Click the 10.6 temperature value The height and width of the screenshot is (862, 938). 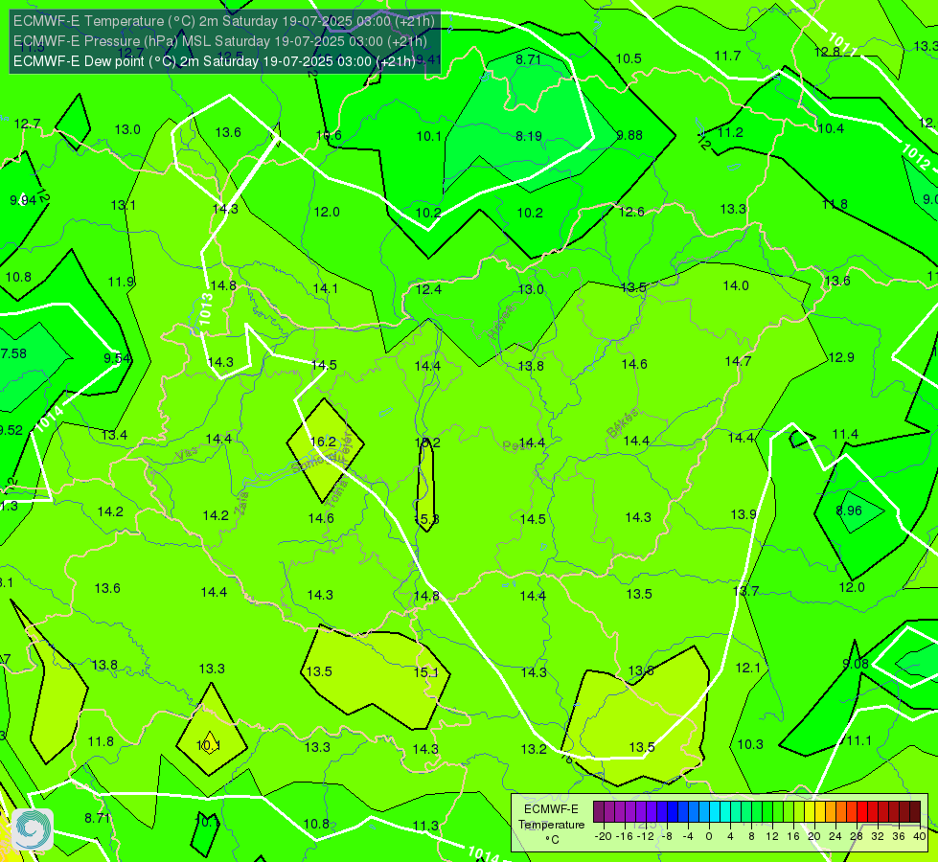tap(329, 135)
